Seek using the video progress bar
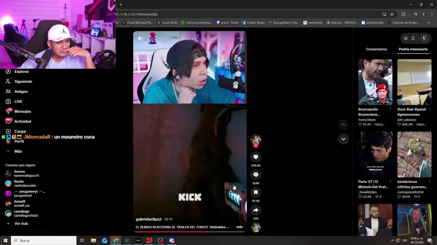437x245 pixels. [189, 232]
